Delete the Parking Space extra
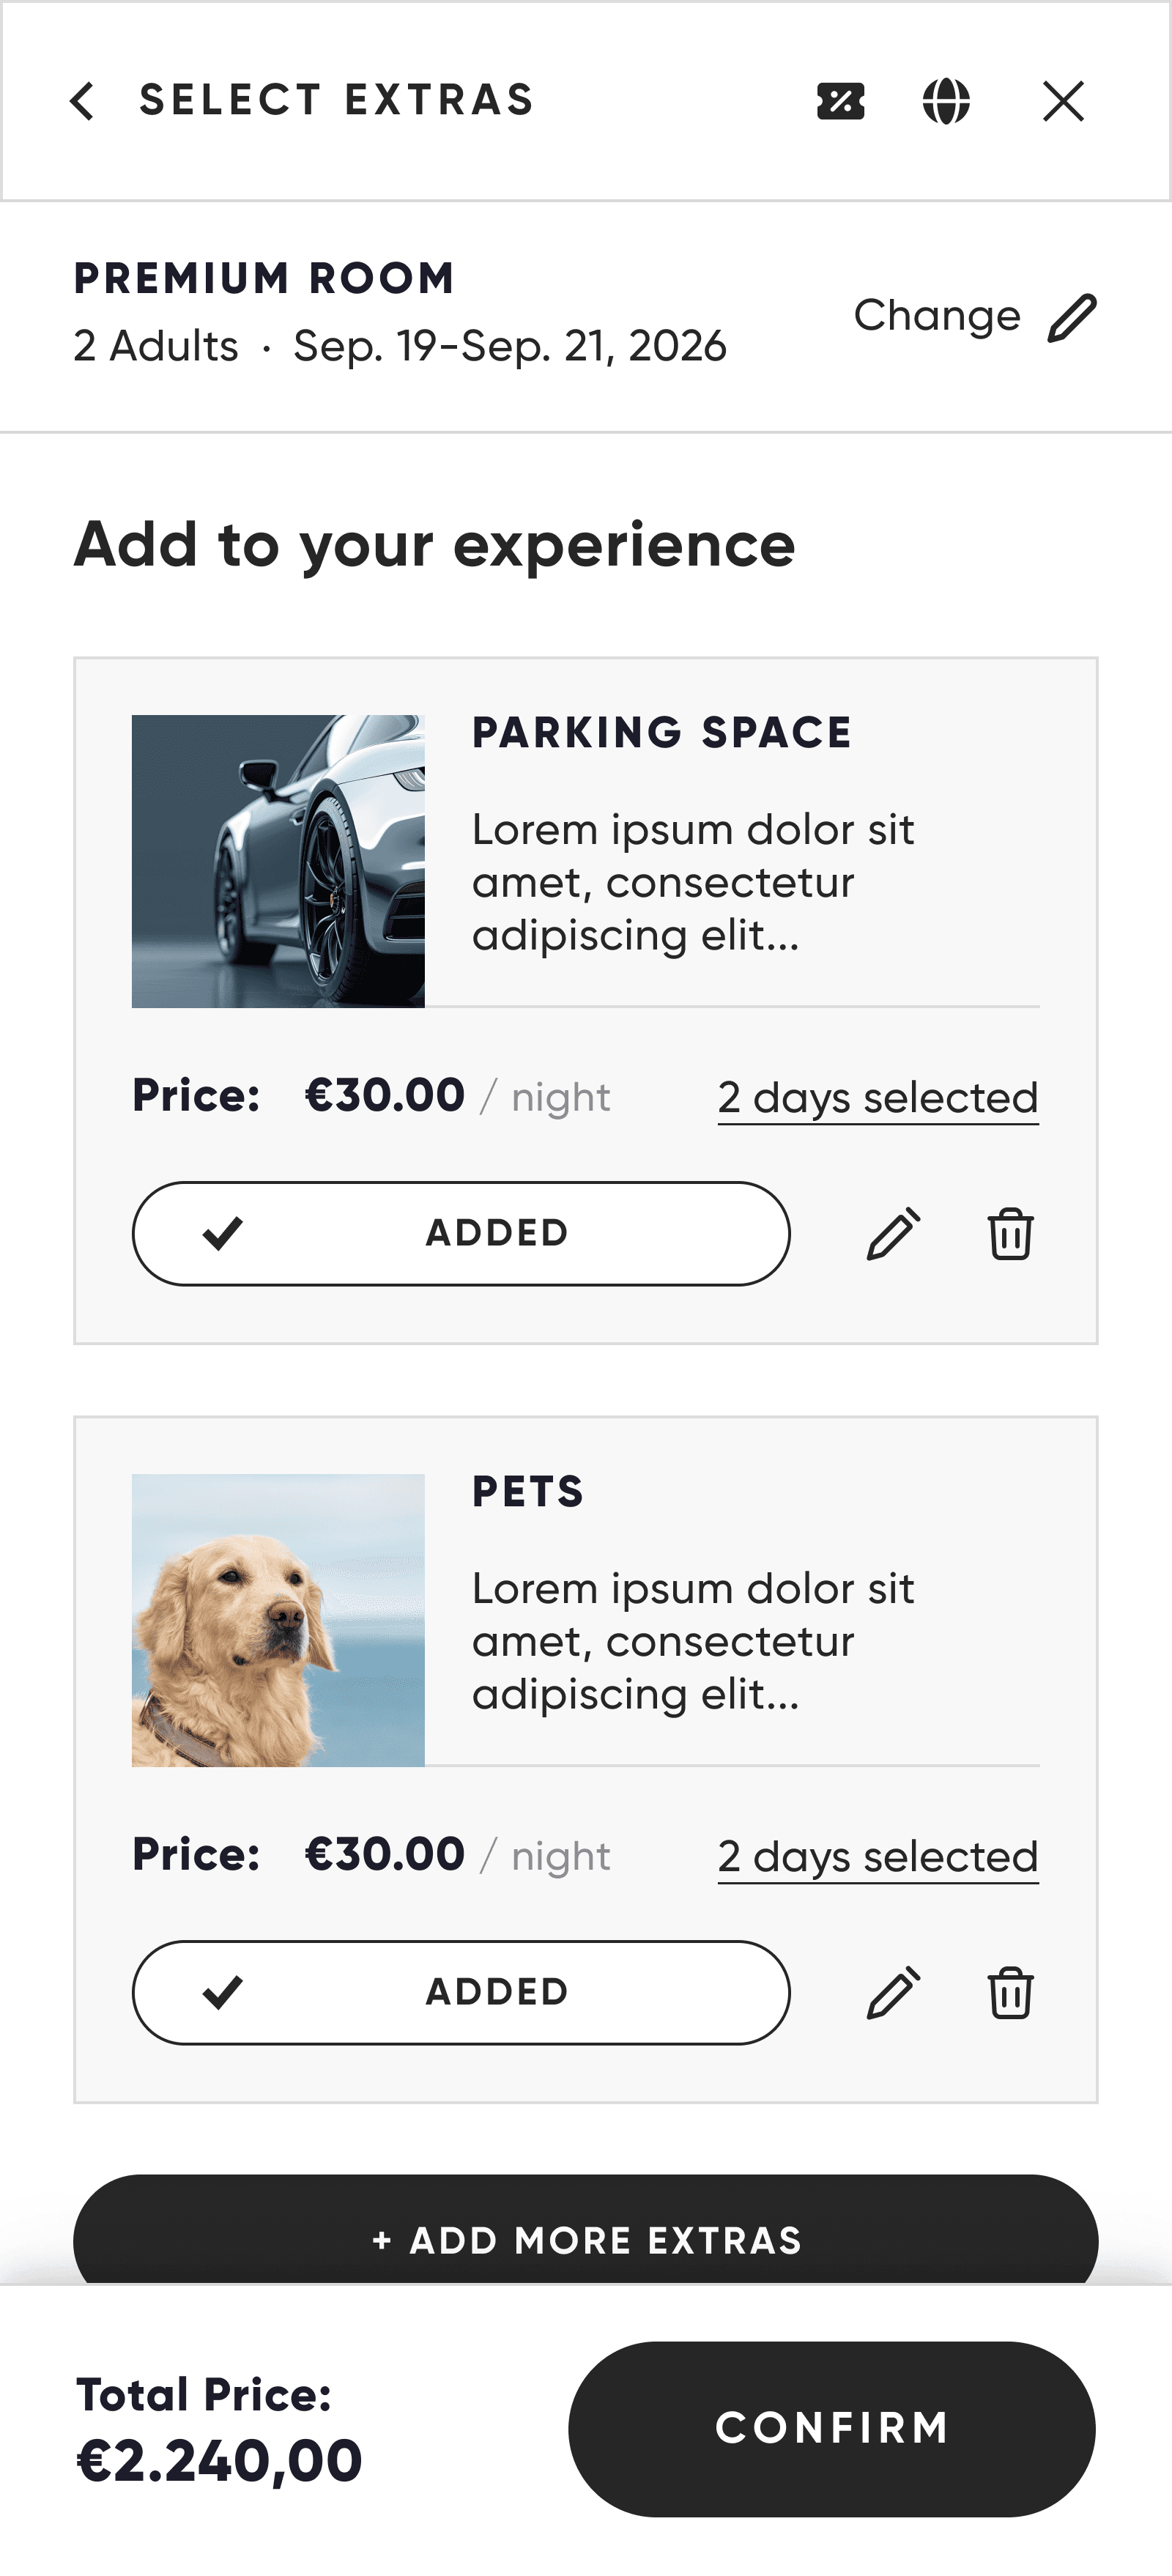 point(1010,1233)
